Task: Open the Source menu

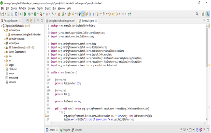Action: (14, 8)
